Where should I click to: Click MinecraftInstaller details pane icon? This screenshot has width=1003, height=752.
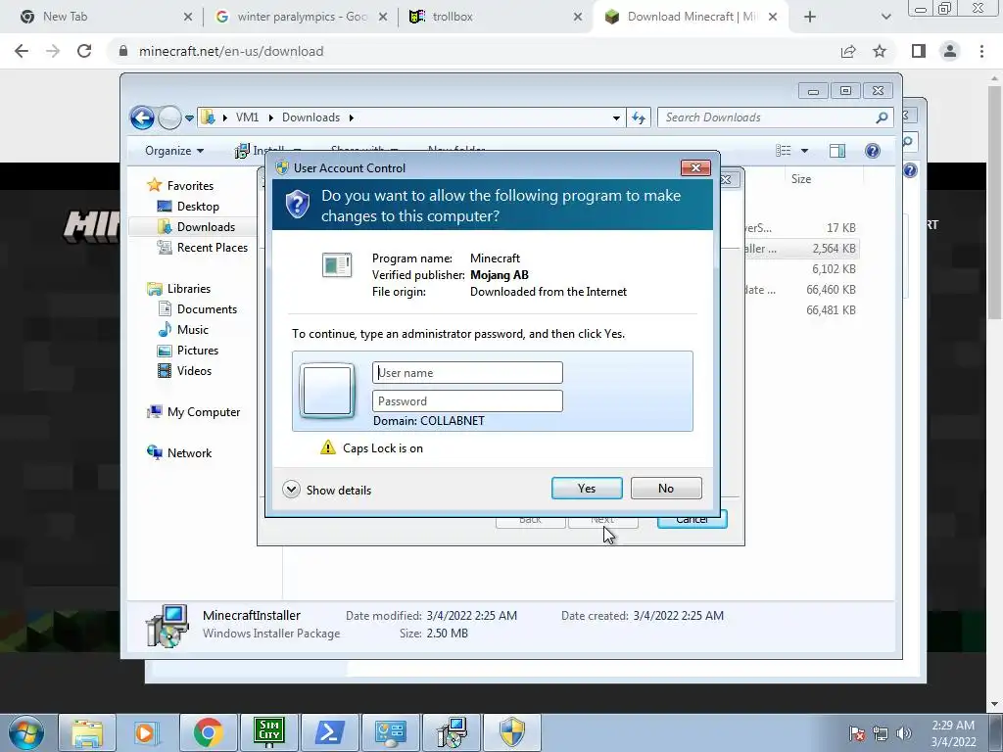tap(167, 626)
